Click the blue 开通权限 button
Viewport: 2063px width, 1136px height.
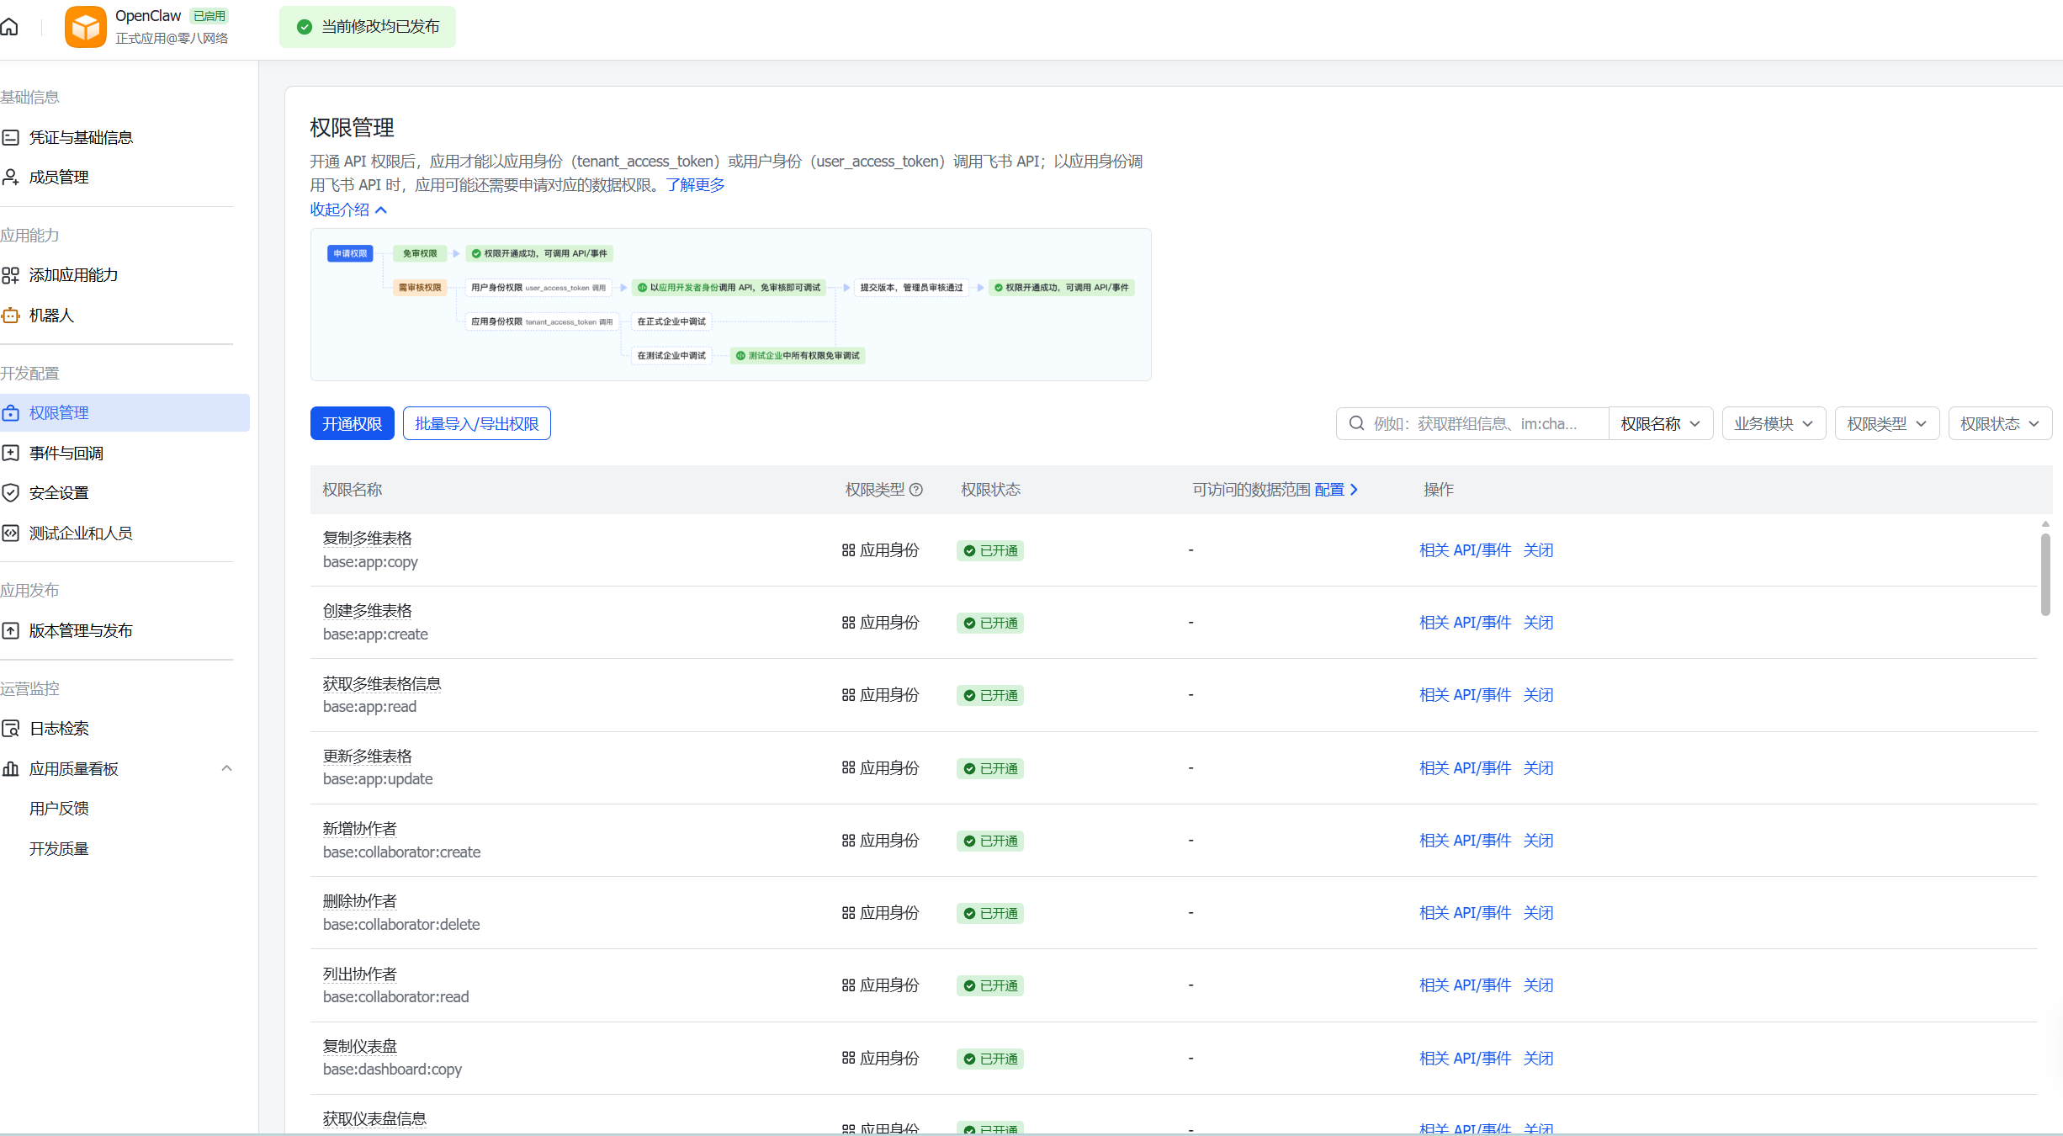(x=352, y=424)
